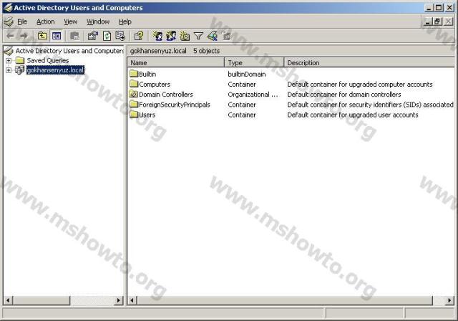Click the 'Organizational ...' type cell

(x=253, y=95)
